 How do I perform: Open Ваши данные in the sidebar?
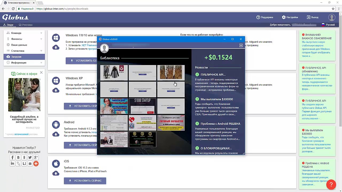click(x=24, y=45)
